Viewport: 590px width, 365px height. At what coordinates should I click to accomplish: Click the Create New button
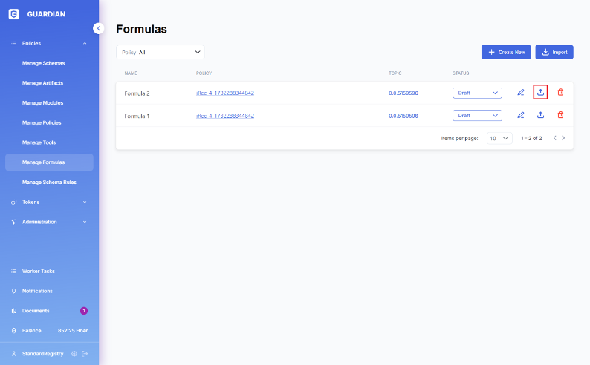pyautogui.click(x=506, y=52)
